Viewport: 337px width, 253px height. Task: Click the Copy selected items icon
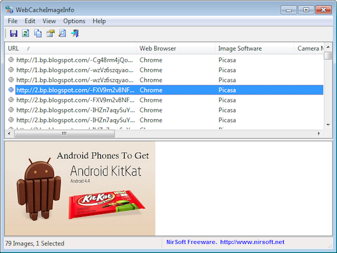click(x=38, y=33)
